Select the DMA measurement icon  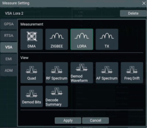[32, 39]
